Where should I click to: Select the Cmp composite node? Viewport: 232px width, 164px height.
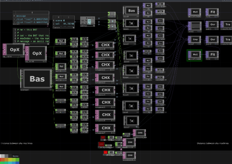pos(195,39)
